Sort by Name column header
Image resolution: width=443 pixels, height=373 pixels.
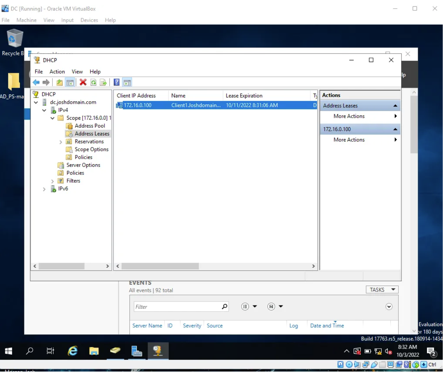coord(196,96)
